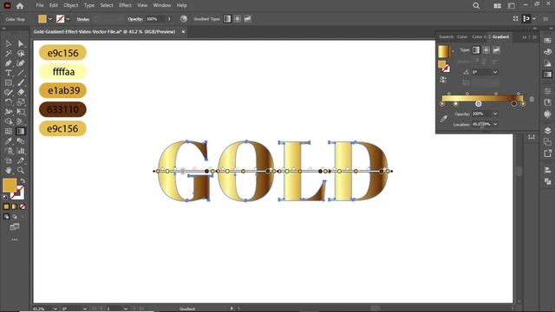Open stroke color dropdown in control bar
This screenshot has height=312, width=555.
click(x=68, y=19)
